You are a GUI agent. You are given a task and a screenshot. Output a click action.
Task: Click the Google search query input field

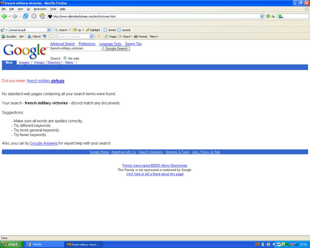click(76, 48)
